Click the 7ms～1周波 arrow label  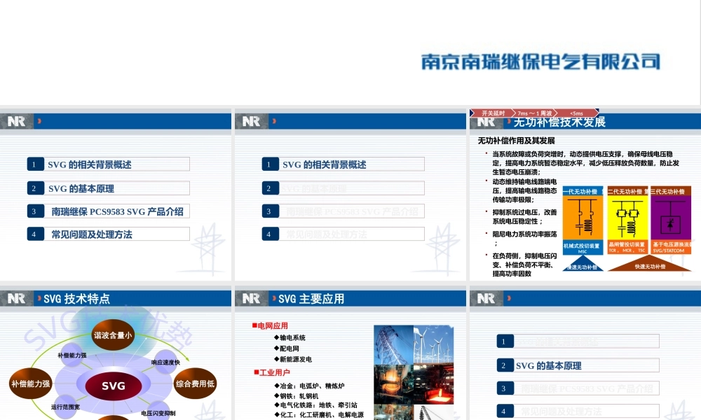(535, 113)
